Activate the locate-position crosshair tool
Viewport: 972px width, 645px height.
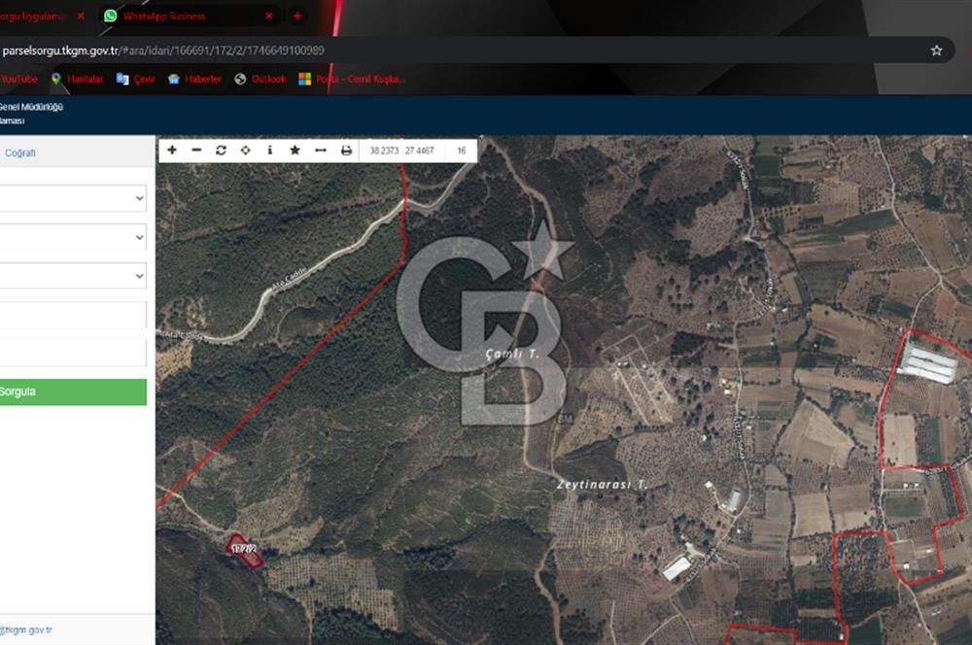[246, 150]
